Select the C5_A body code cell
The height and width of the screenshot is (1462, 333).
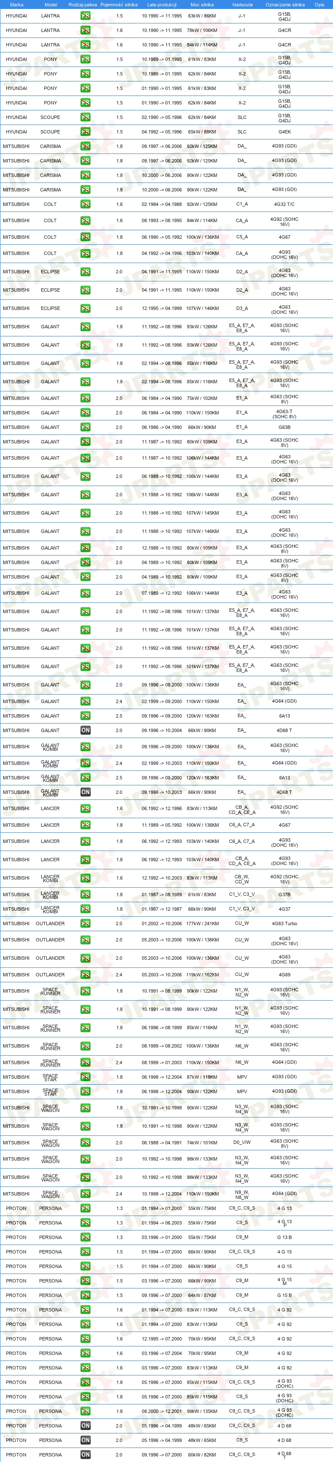coord(242,237)
